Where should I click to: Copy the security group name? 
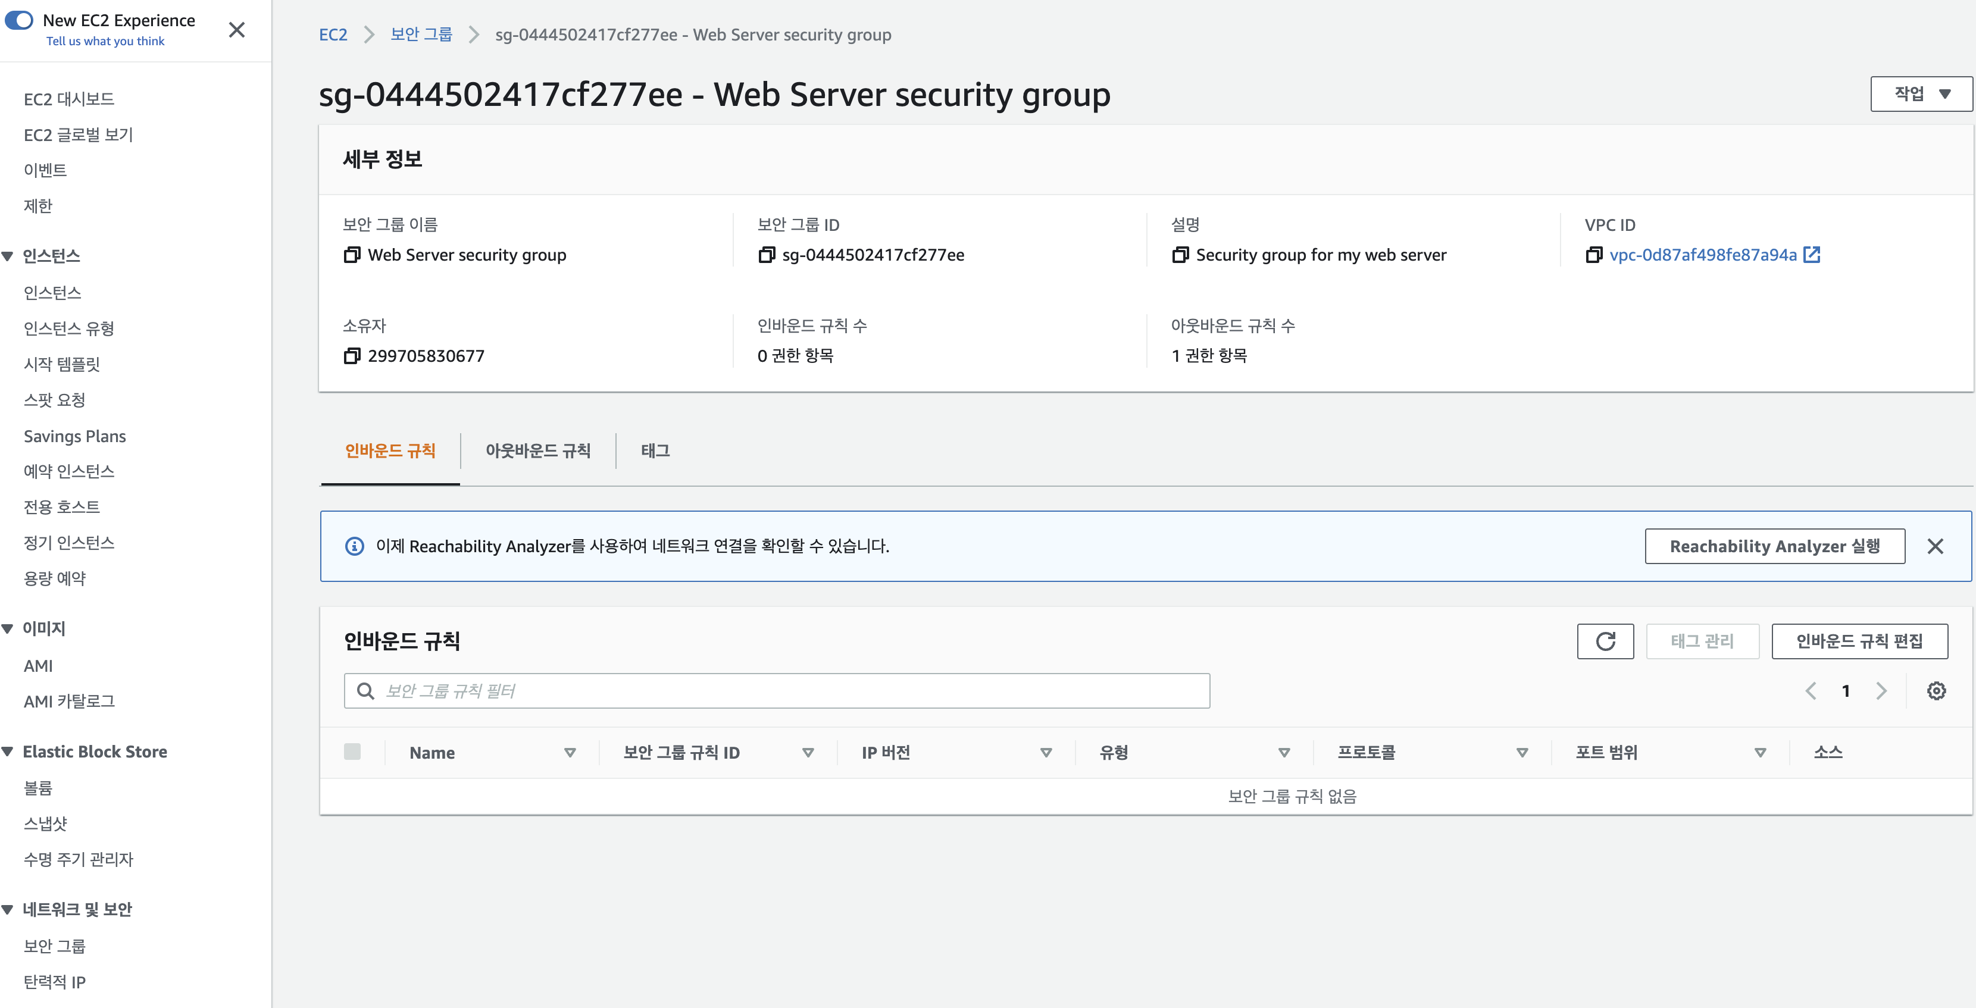[352, 255]
